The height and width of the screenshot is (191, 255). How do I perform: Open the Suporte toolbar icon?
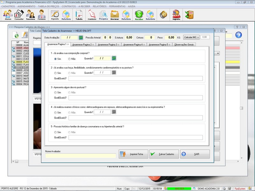click(176, 15)
